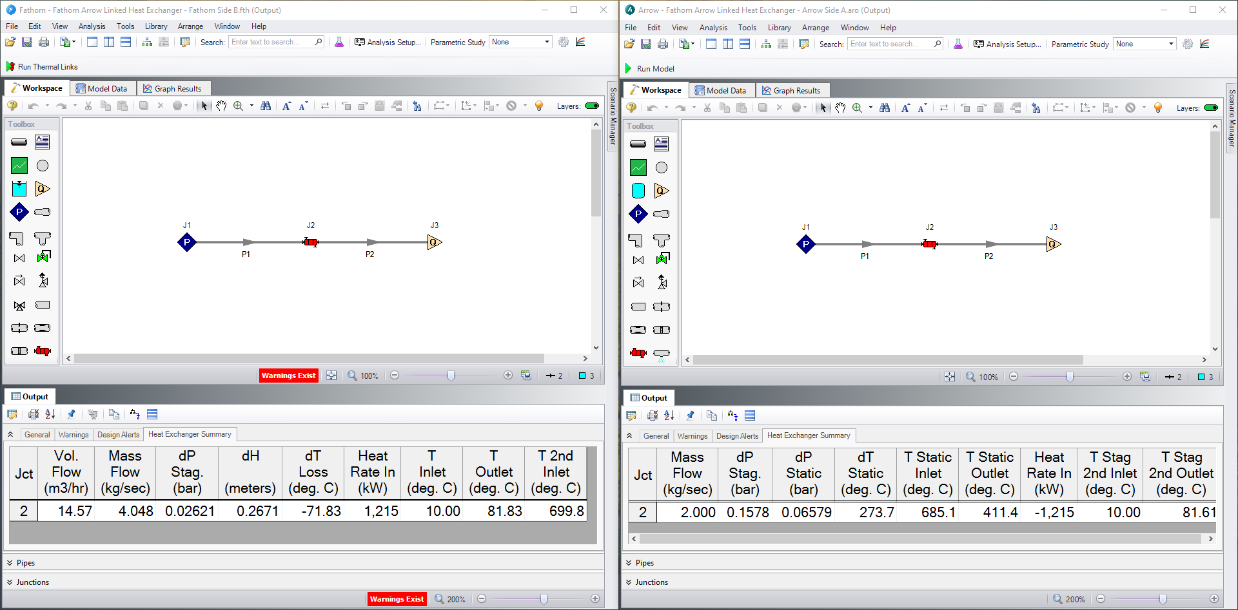Screen dimensions: 1238x610
Task: Switch to the Model Data tab in Fathom
Action: 102,88
